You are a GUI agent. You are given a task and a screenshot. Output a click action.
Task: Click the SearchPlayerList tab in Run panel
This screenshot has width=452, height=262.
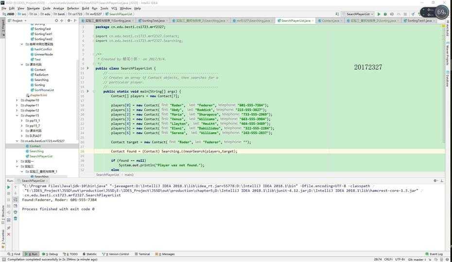click(33, 180)
